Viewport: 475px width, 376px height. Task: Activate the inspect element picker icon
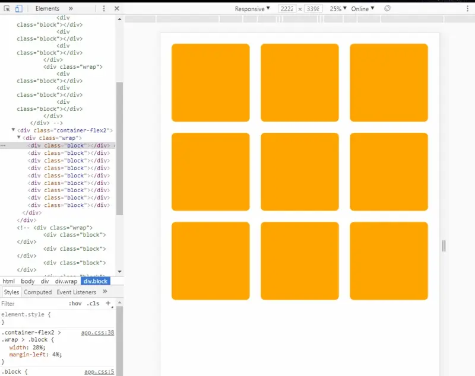point(7,9)
